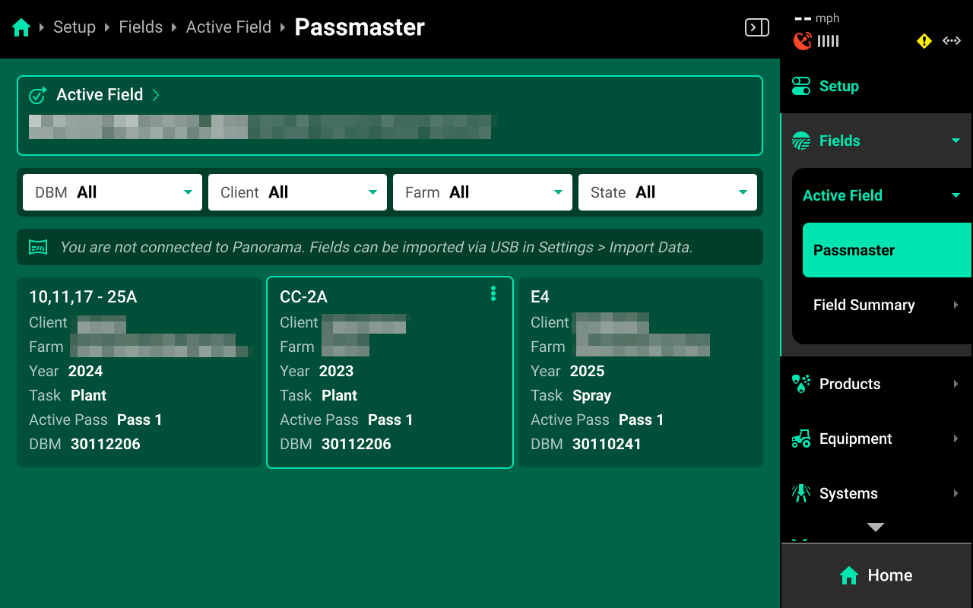Collapse the side panel with the toggle icon
973x608 pixels.
[757, 28]
